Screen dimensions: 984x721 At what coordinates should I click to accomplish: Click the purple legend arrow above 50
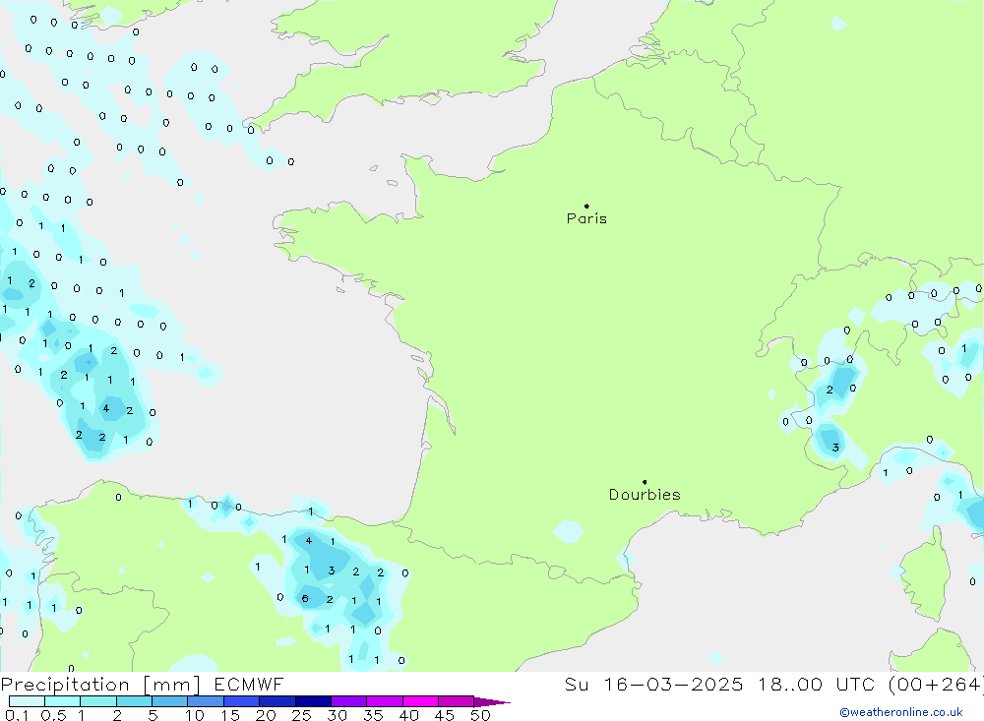pyautogui.click(x=491, y=702)
